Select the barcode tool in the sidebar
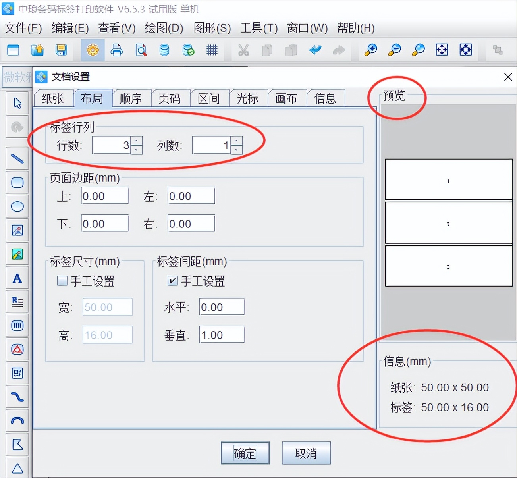This screenshot has width=517, height=478. tap(17, 325)
